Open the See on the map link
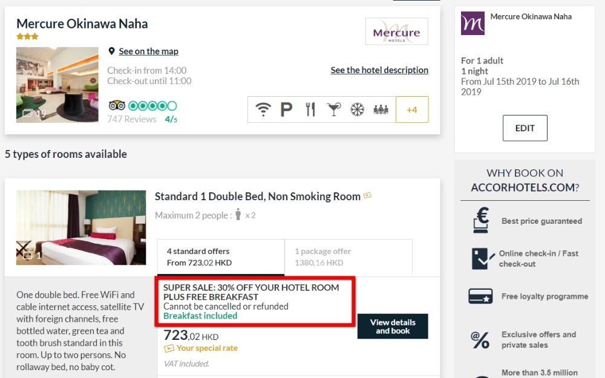Image resolution: width=605 pixels, height=378 pixels. pos(148,51)
